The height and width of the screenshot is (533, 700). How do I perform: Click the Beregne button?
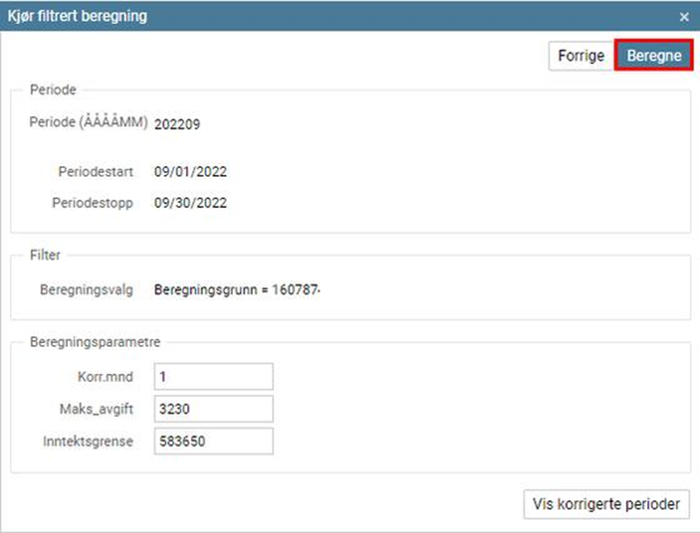point(654,56)
